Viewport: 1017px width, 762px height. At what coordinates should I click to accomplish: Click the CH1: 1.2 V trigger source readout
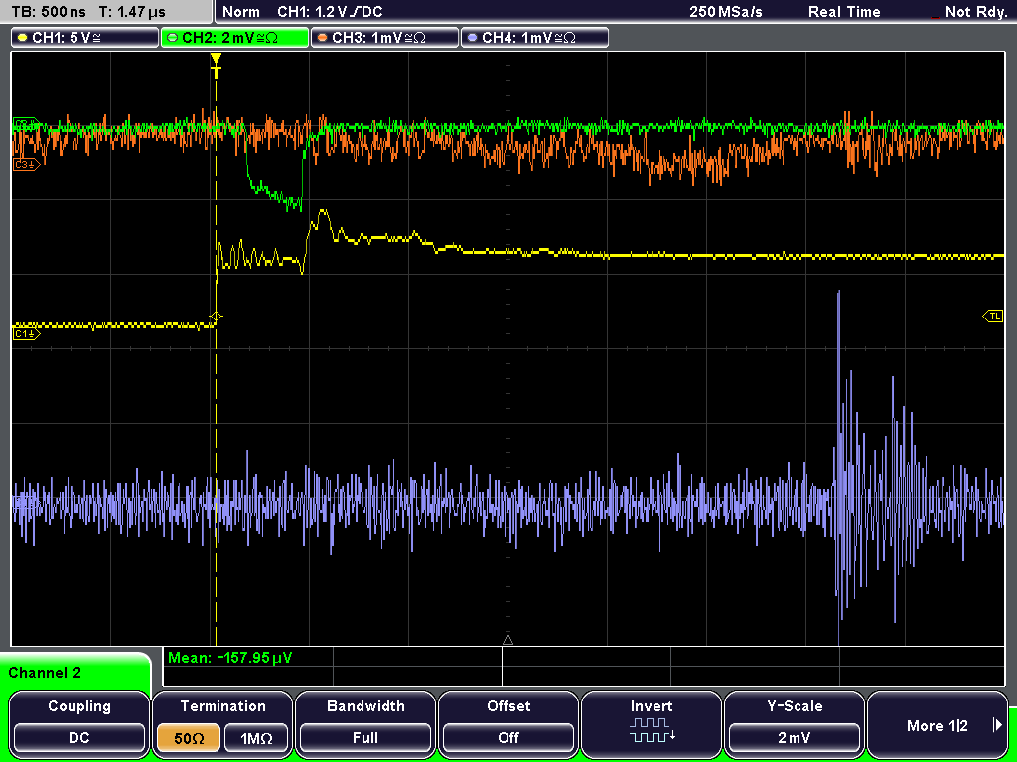pos(330,12)
